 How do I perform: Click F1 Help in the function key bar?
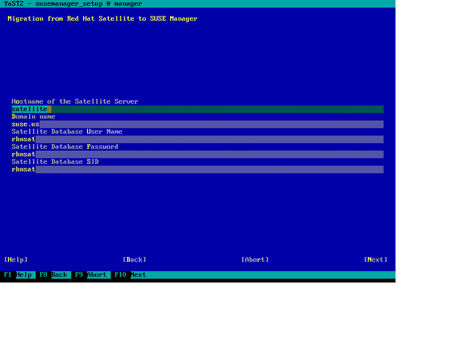click(18, 275)
